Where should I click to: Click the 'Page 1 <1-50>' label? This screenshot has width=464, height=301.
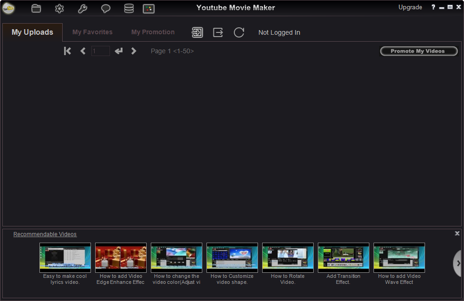pyautogui.click(x=172, y=51)
